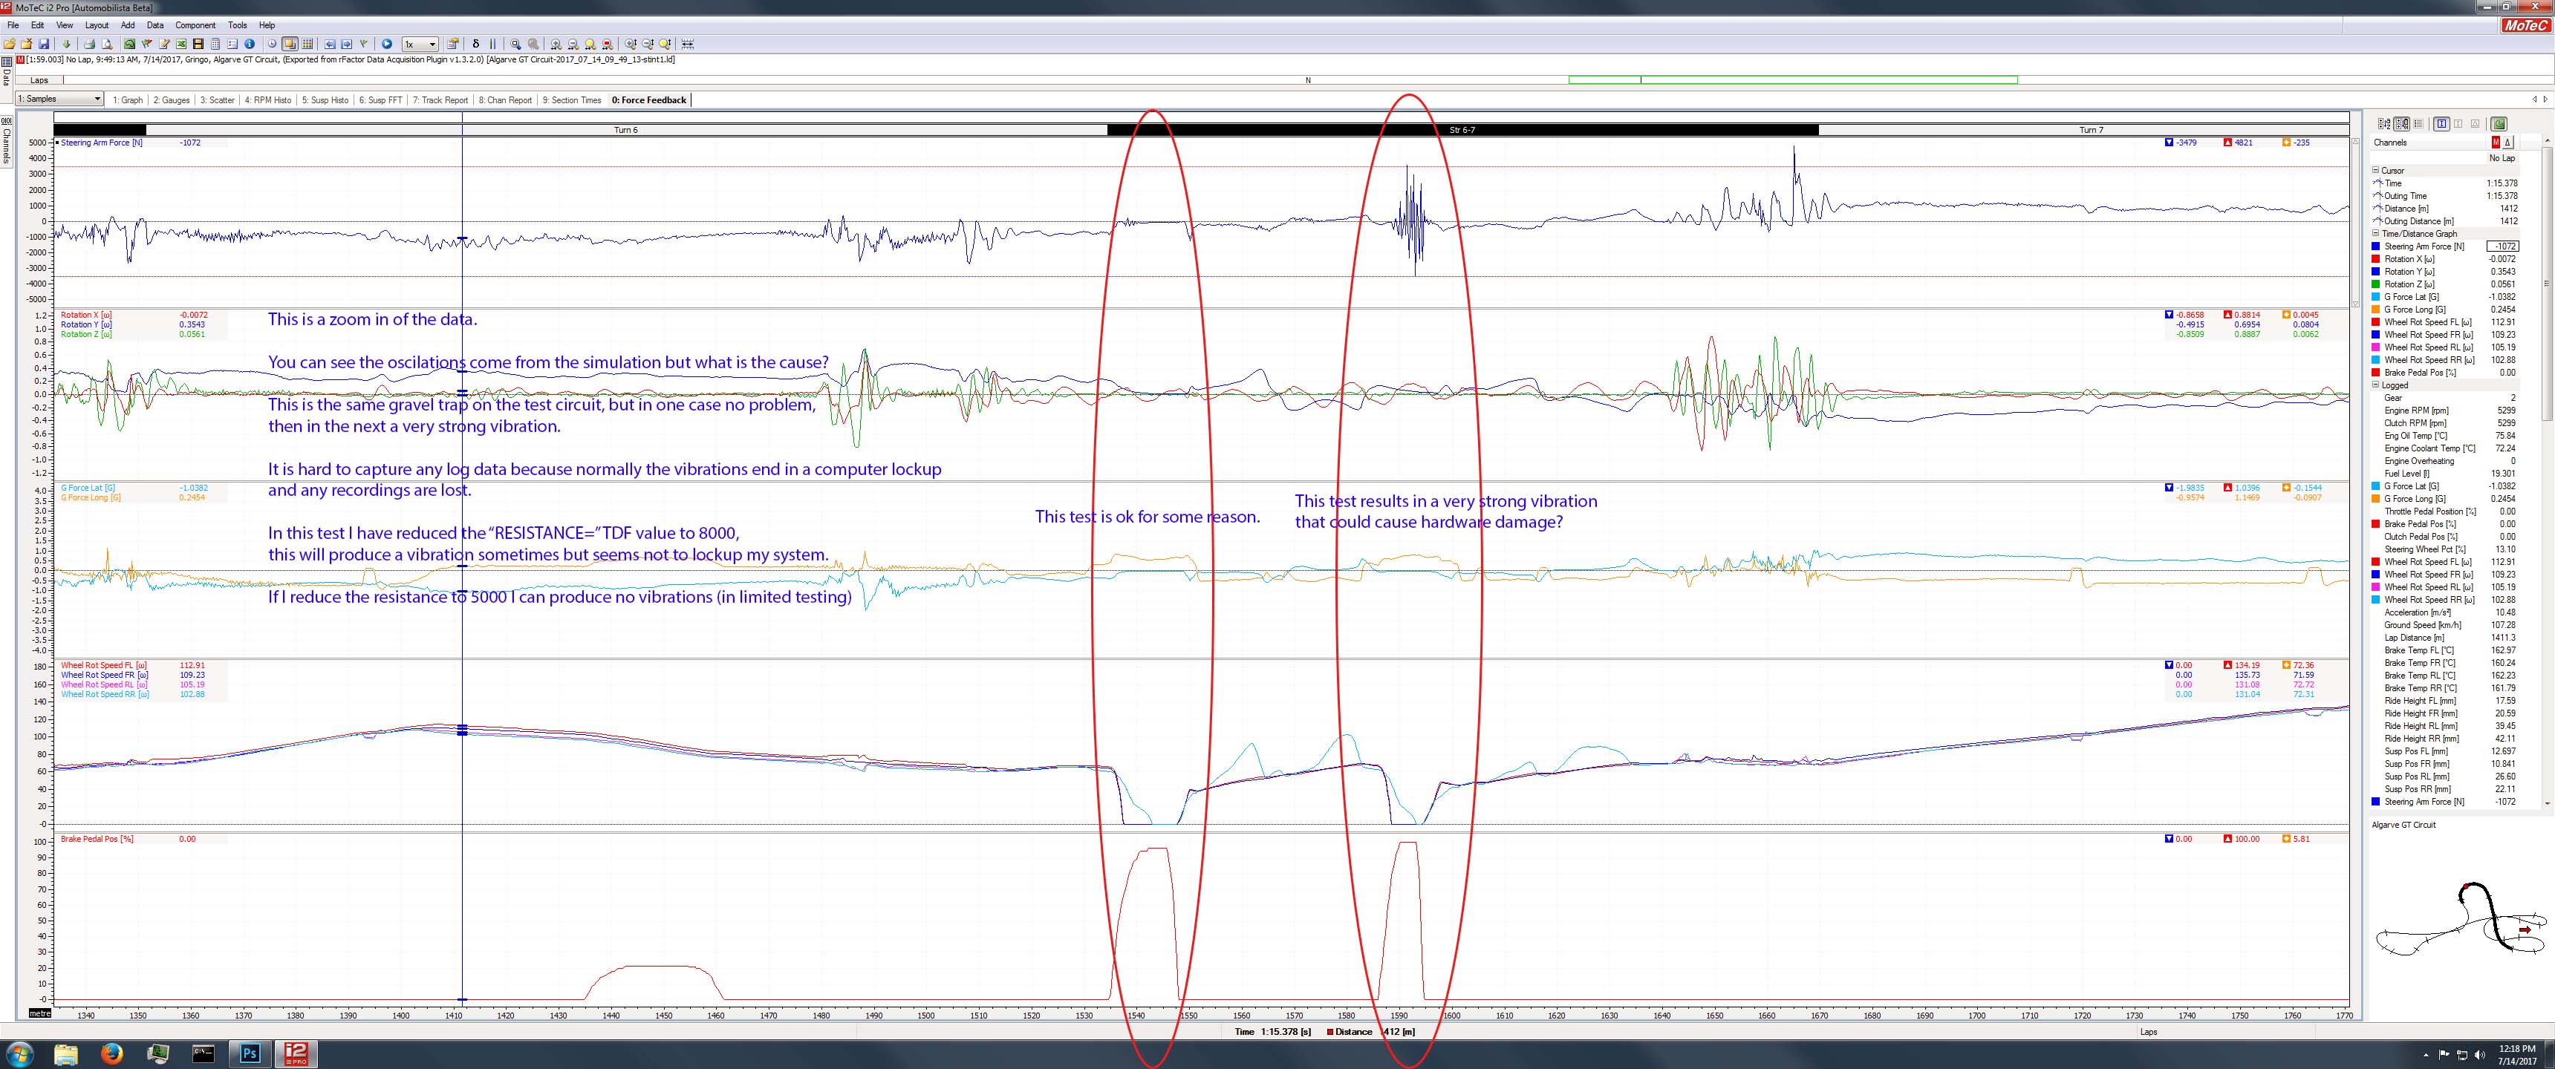
Task: Save project with floppy disk icon
Action: point(44,44)
